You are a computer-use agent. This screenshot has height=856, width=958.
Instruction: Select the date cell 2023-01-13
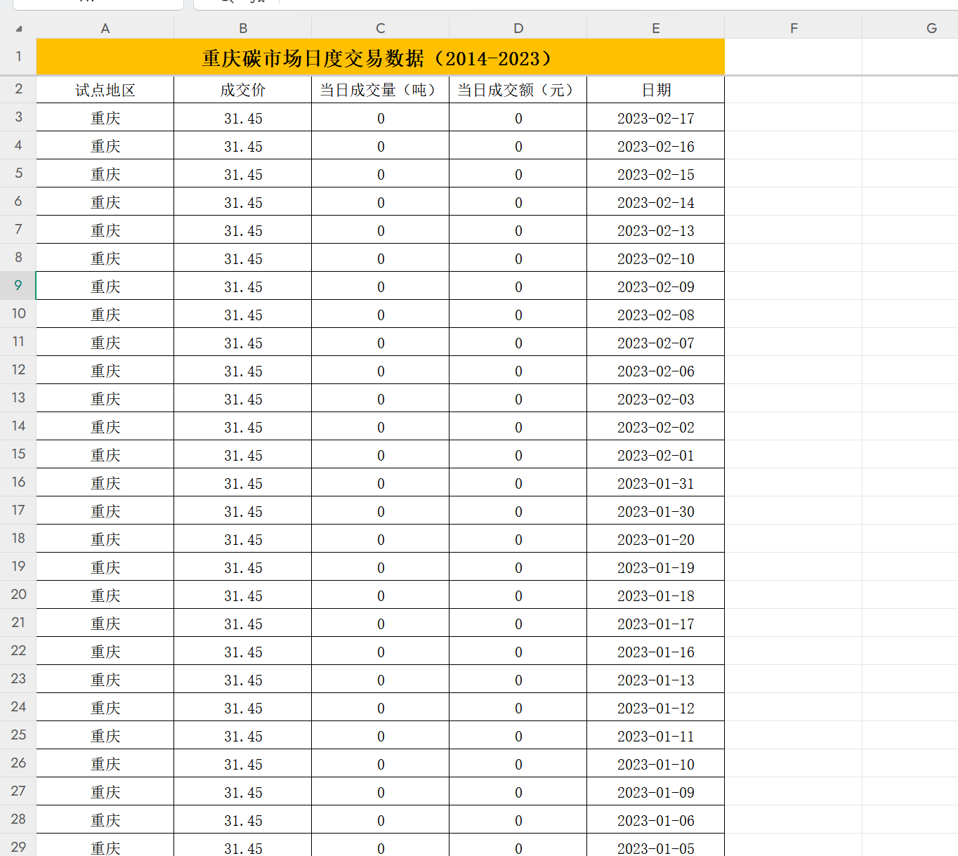(x=656, y=680)
